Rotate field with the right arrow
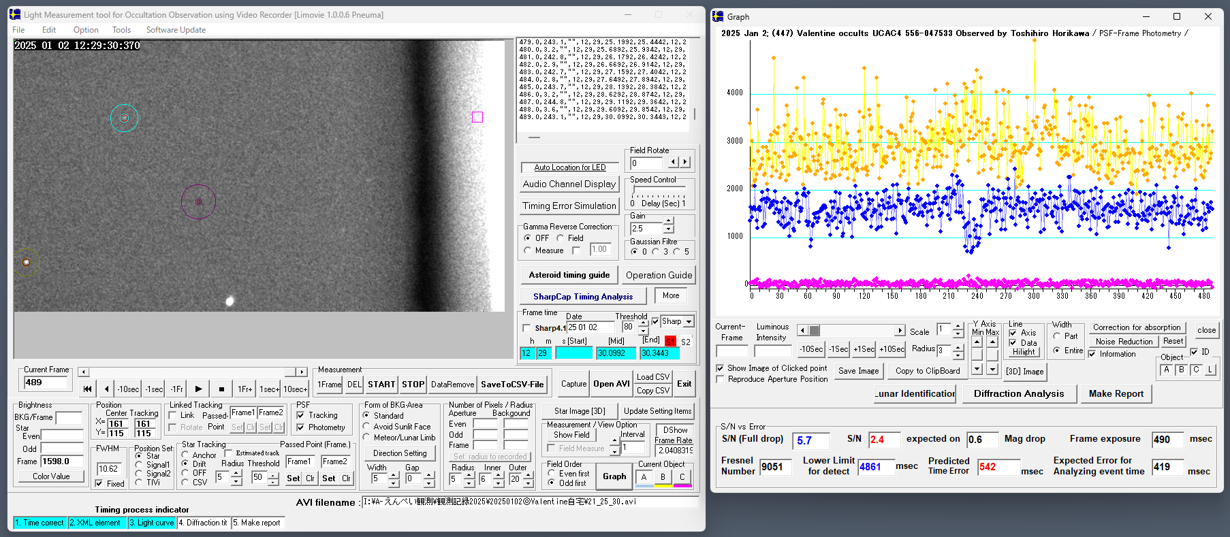Screen dimensions: 1230x537 pyautogui.click(x=685, y=162)
